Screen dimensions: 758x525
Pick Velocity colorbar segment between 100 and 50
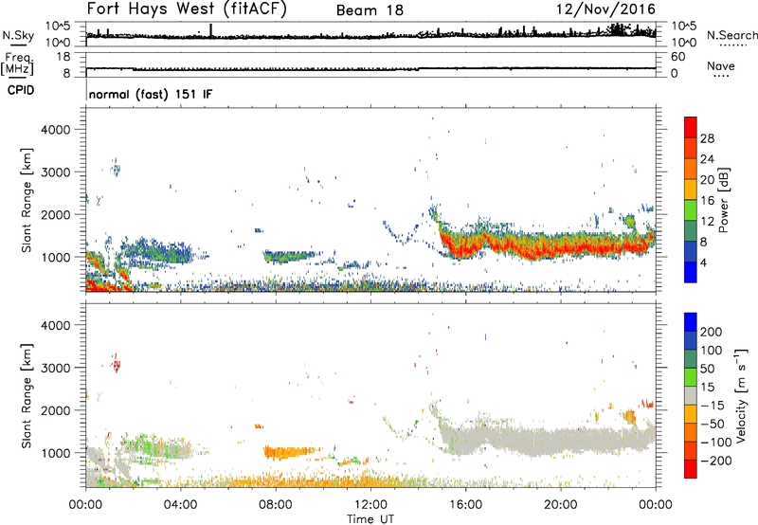point(691,359)
